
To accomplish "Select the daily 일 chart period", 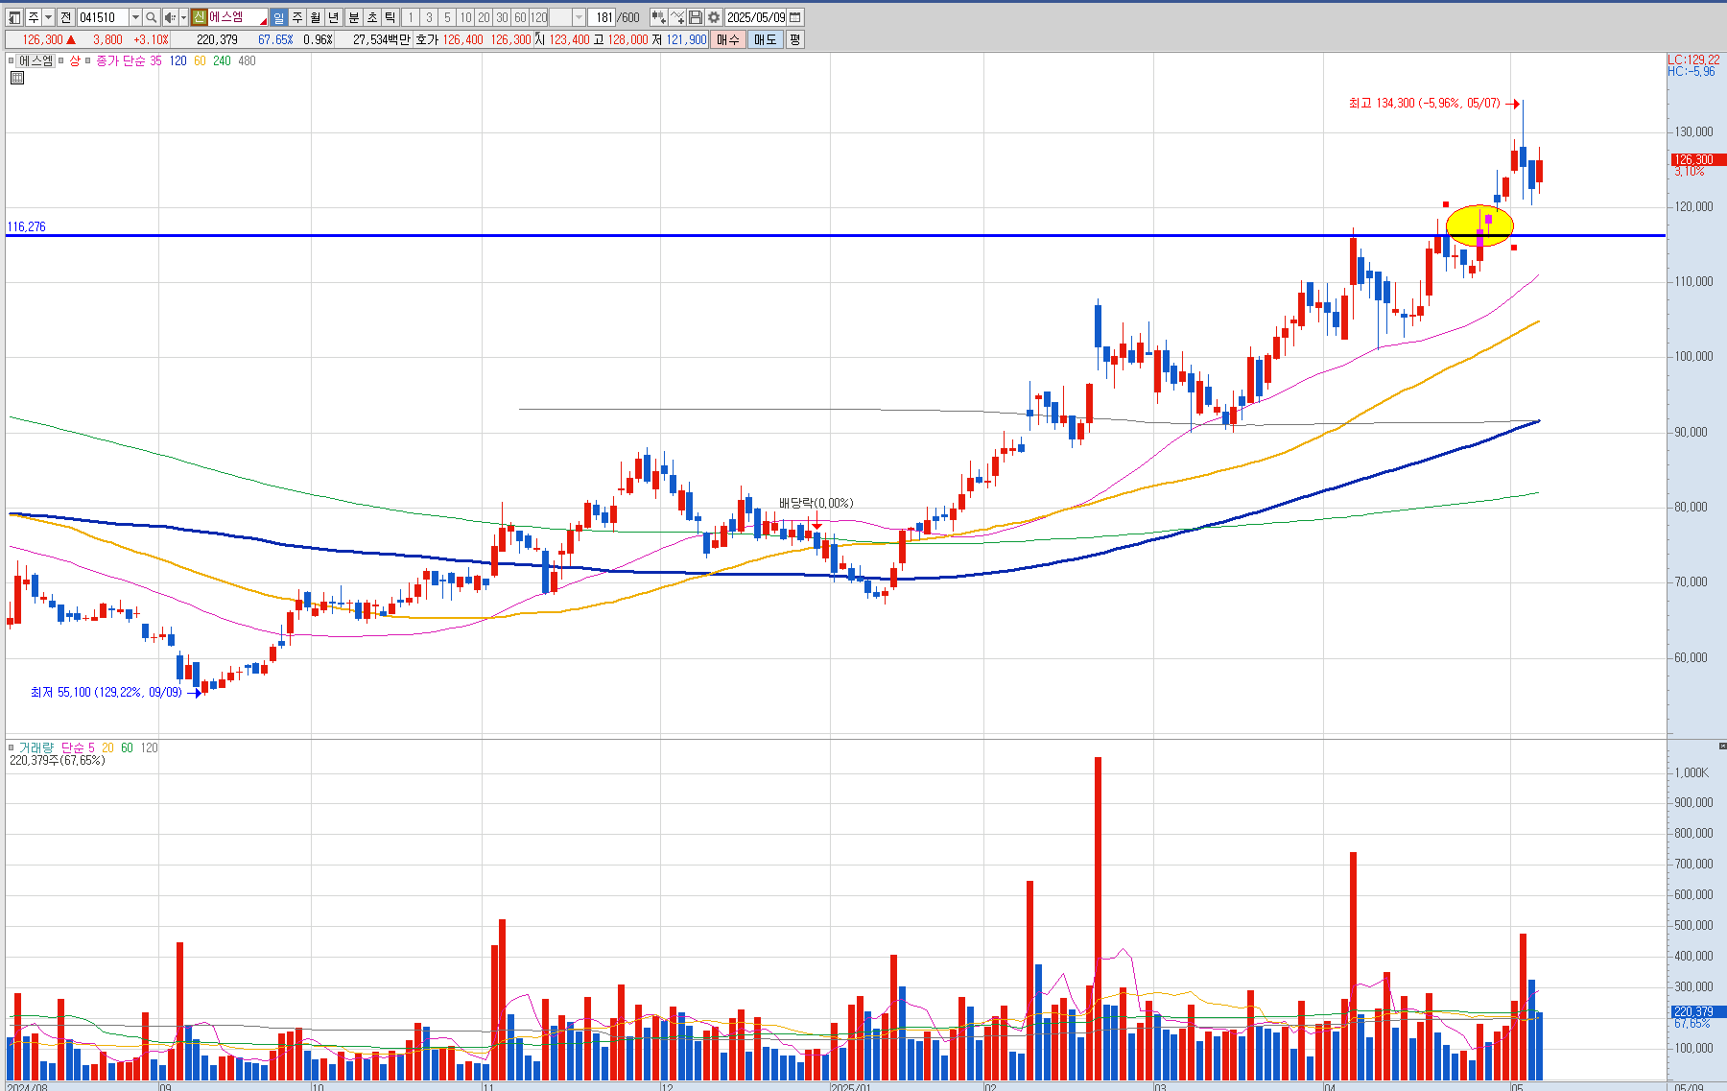I will (278, 17).
